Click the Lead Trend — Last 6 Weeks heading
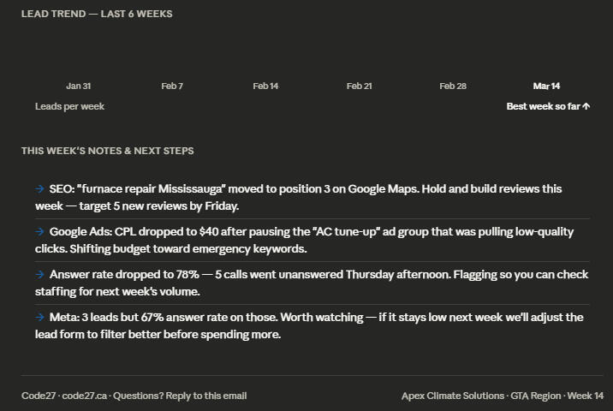The height and width of the screenshot is (411, 613). pos(97,14)
